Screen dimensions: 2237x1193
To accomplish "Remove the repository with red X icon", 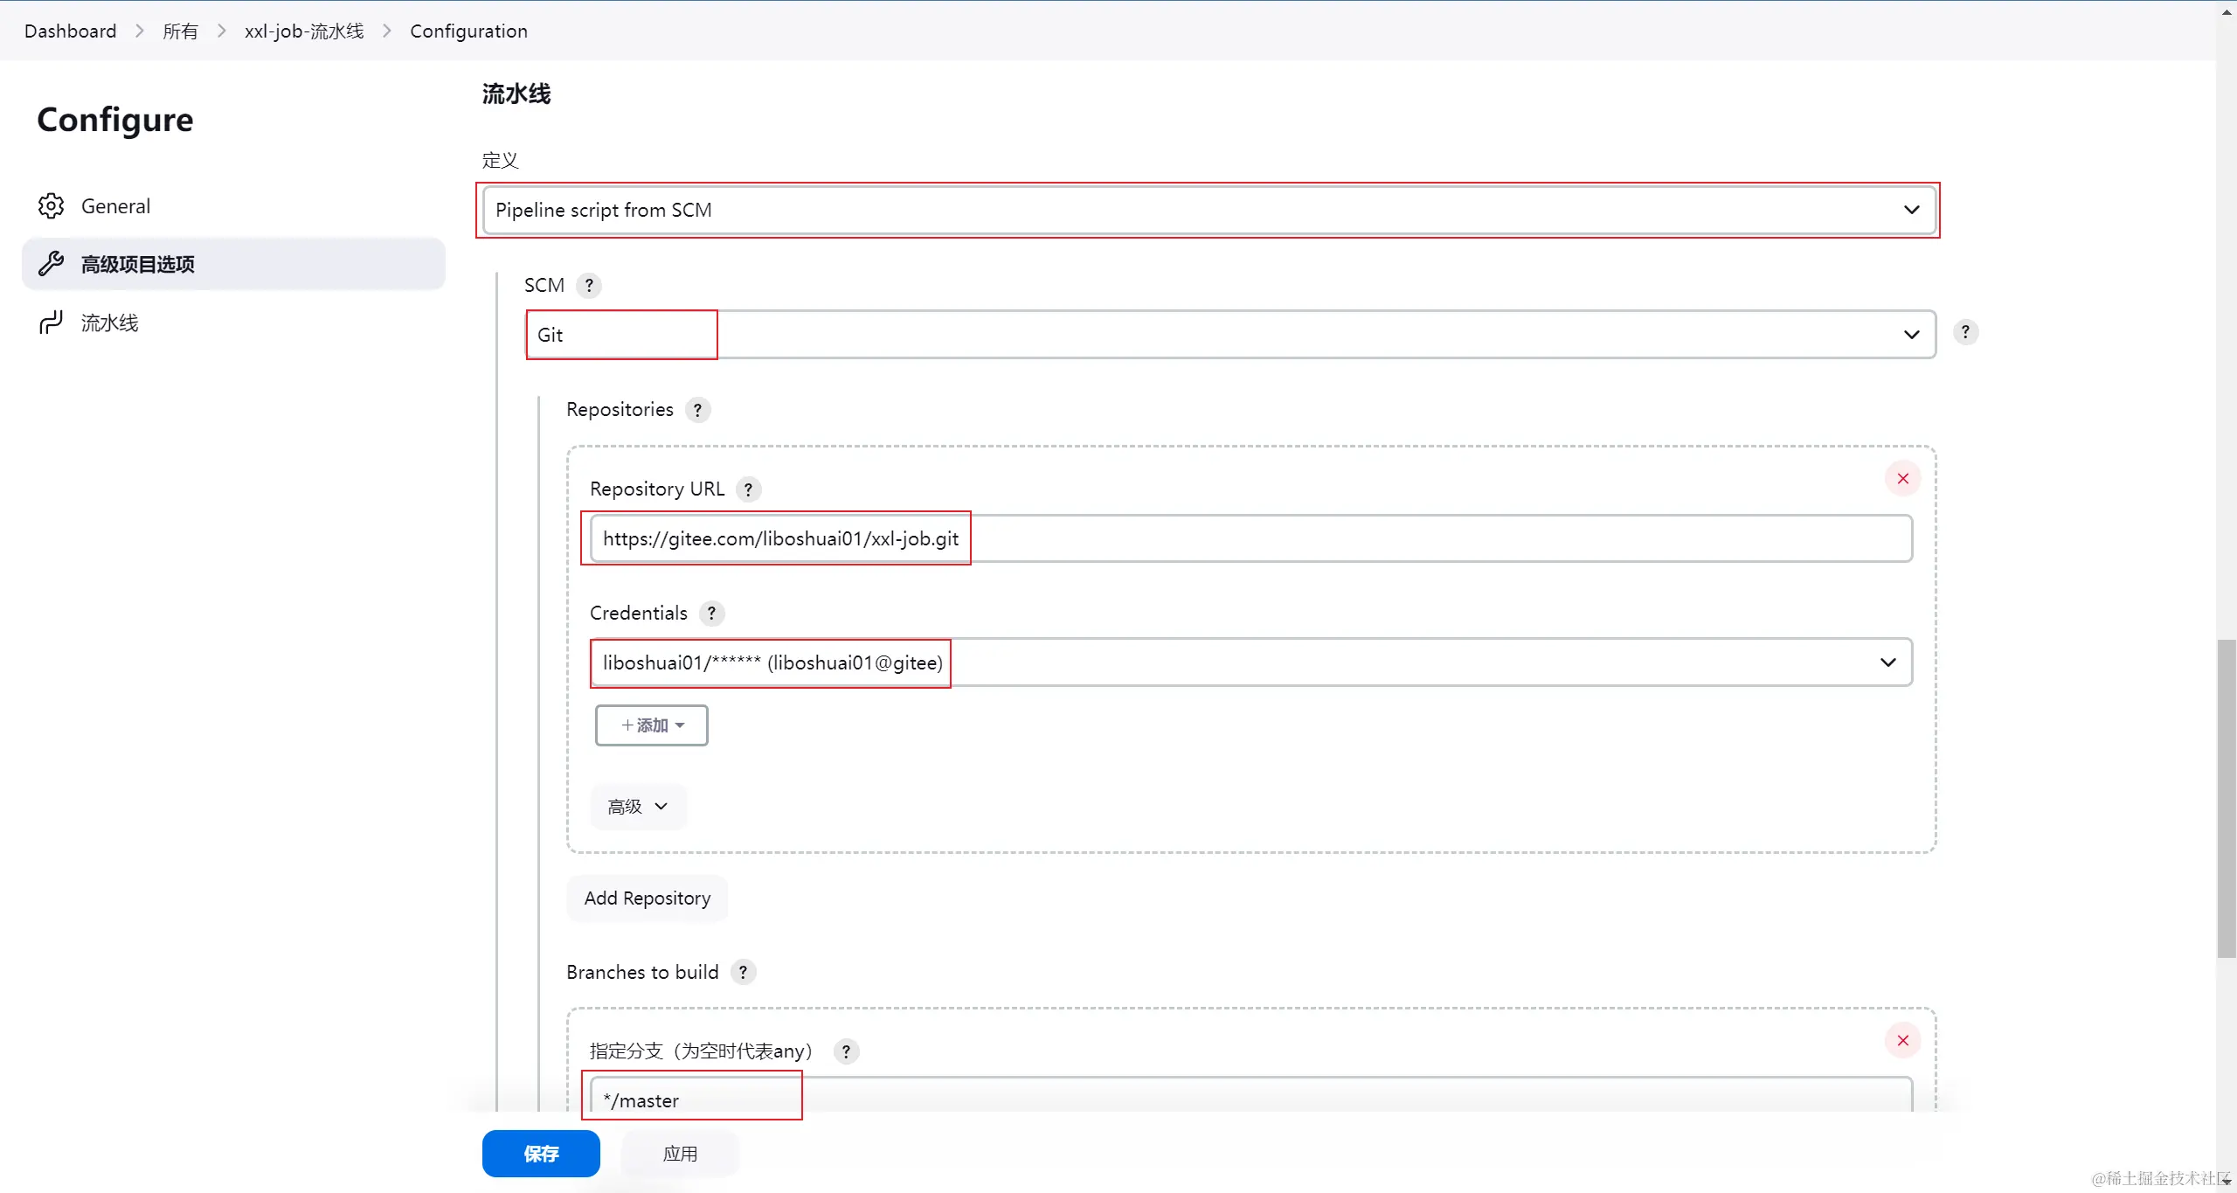I will point(1902,479).
